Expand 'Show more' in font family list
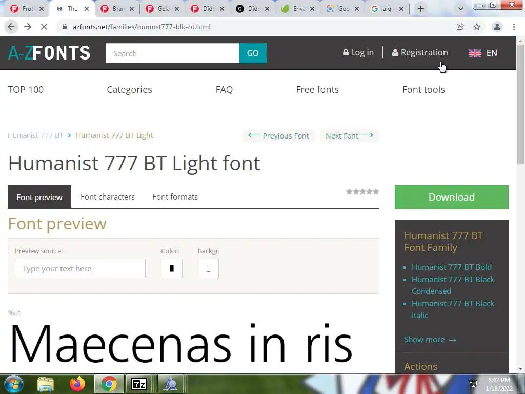 pyautogui.click(x=430, y=340)
